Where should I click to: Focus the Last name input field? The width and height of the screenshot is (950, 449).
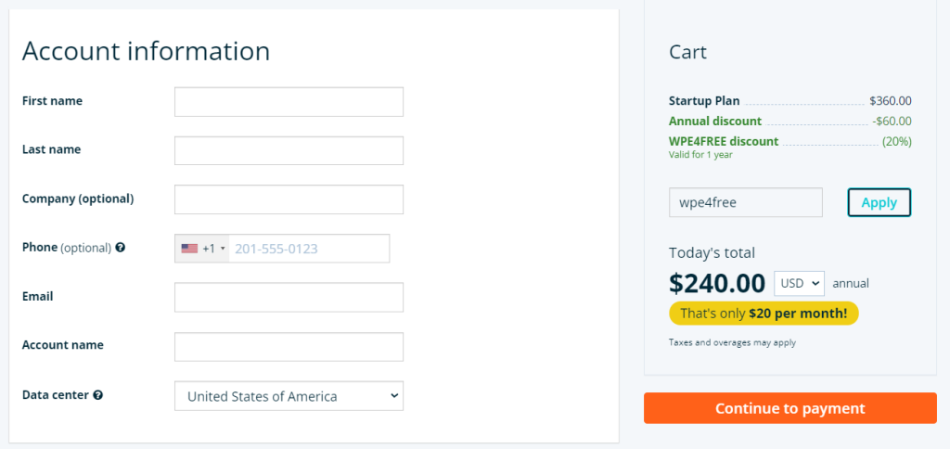289,150
